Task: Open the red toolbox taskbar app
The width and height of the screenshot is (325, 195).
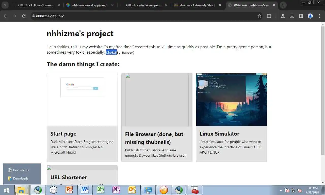Action: point(195,190)
